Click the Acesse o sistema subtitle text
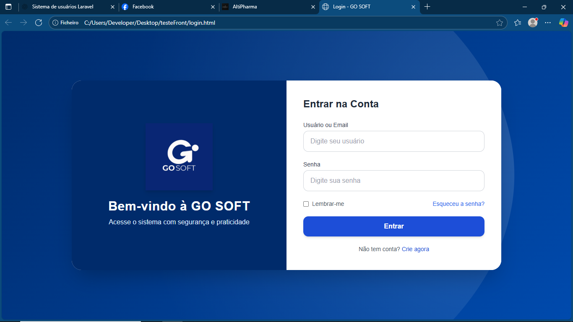This screenshot has width=573, height=322. 179,222
